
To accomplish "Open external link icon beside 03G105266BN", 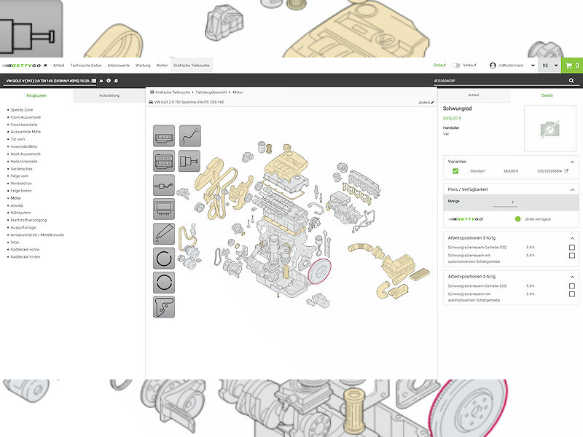I will (x=566, y=171).
